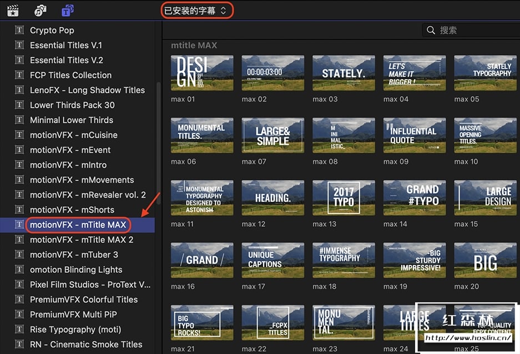The height and width of the screenshot is (354, 520).
Task: Choose max 19 Big Sturdy Impressive thumbnail
Action: [415, 260]
